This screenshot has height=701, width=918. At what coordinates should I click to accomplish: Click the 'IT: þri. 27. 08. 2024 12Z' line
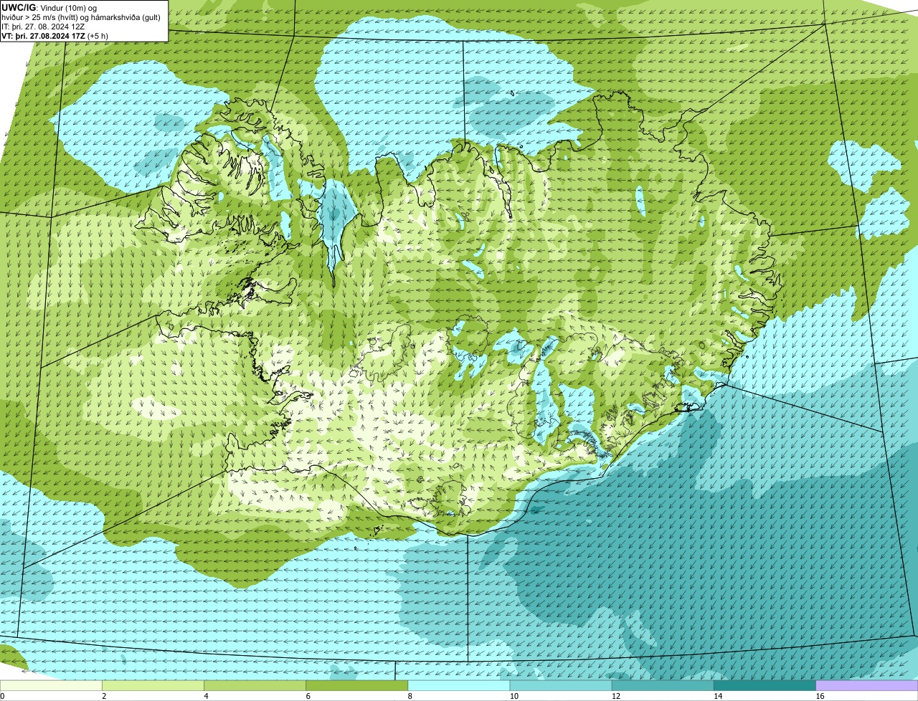[44, 27]
